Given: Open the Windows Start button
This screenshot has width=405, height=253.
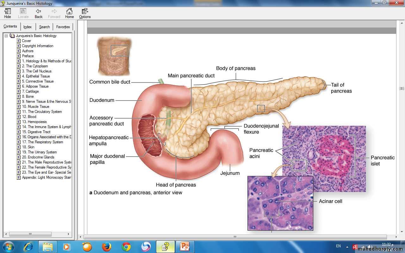Looking at the screenshot, I should (x=8, y=247).
